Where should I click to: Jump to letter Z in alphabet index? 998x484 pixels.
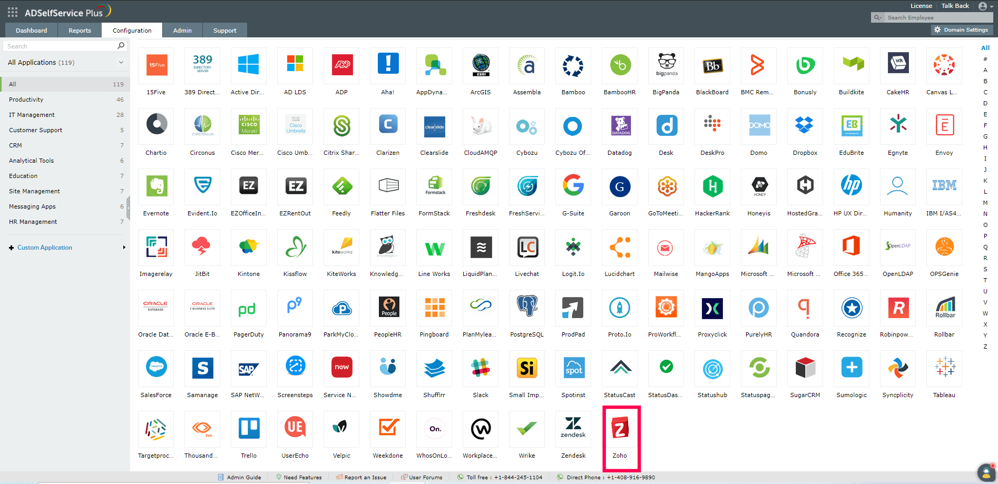coord(985,347)
